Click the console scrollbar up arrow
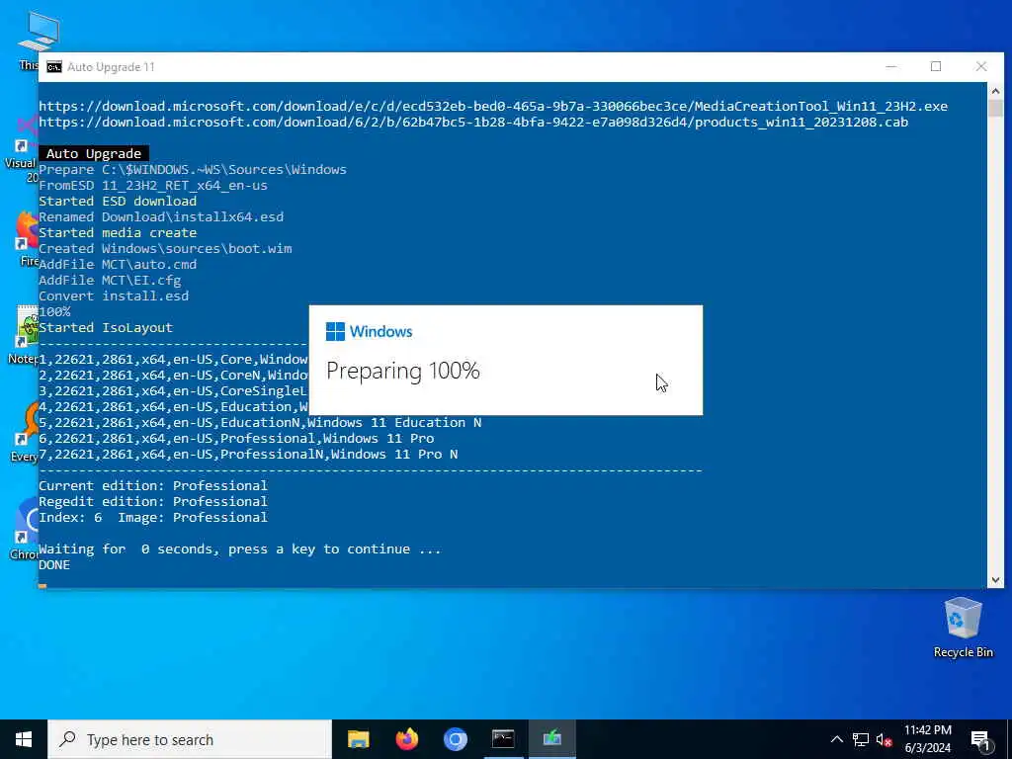 coord(995,91)
